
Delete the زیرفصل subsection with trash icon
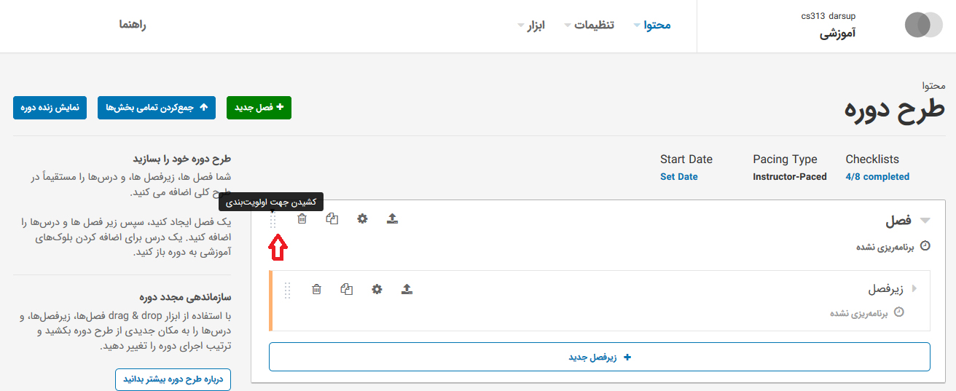[316, 289]
